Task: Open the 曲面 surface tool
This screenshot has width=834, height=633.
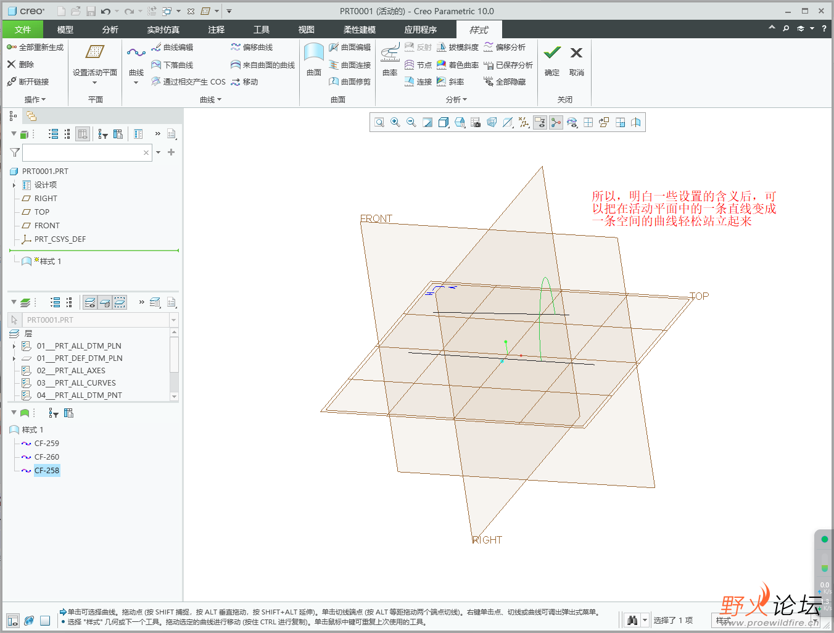Action: pos(314,60)
